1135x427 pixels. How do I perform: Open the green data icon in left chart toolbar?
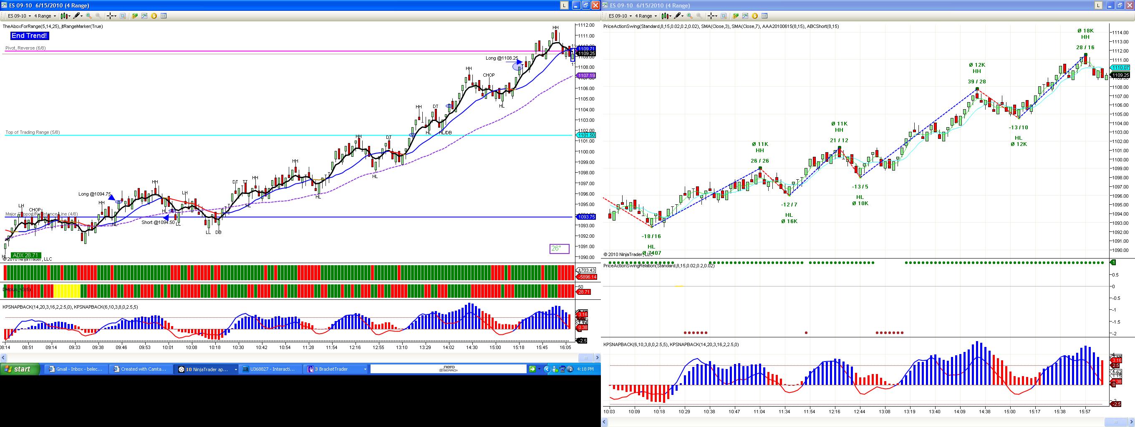(x=134, y=16)
